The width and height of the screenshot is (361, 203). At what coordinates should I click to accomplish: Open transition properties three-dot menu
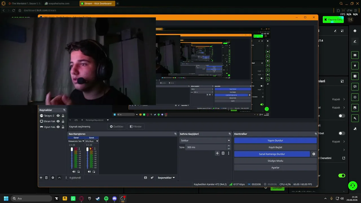tap(228, 153)
